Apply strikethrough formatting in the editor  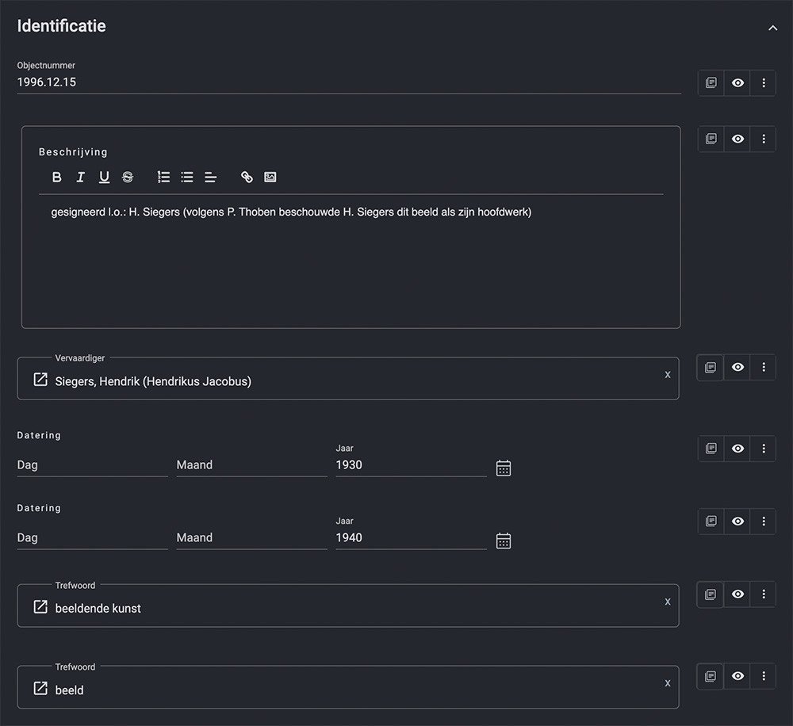pyautogui.click(x=128, y=177)
